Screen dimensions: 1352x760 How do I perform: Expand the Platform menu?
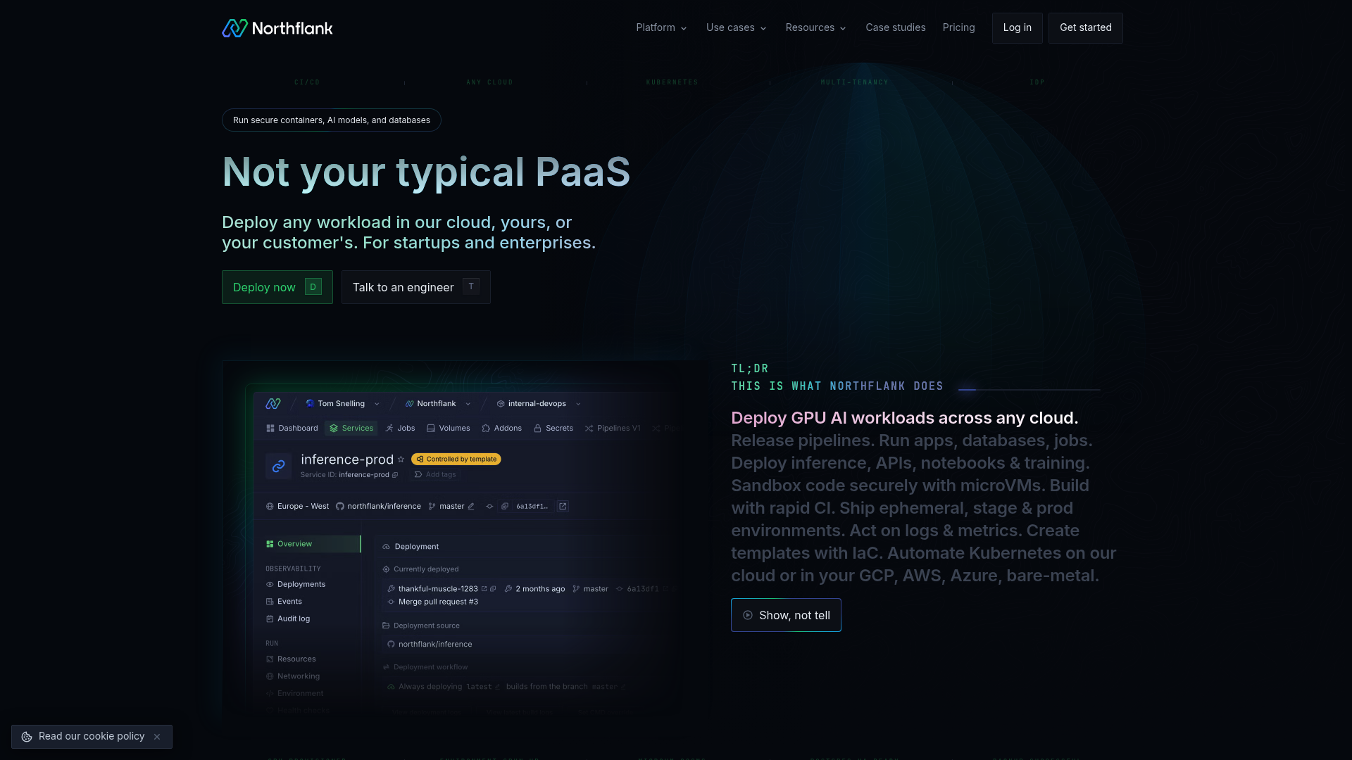click(661, 27)
